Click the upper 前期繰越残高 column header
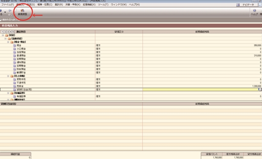 coord(202,32)
